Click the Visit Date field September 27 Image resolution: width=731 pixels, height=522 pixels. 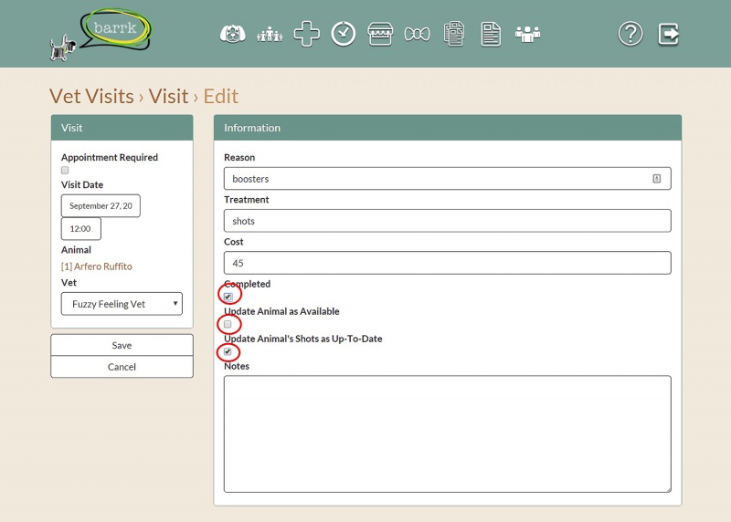pos(101,206)
